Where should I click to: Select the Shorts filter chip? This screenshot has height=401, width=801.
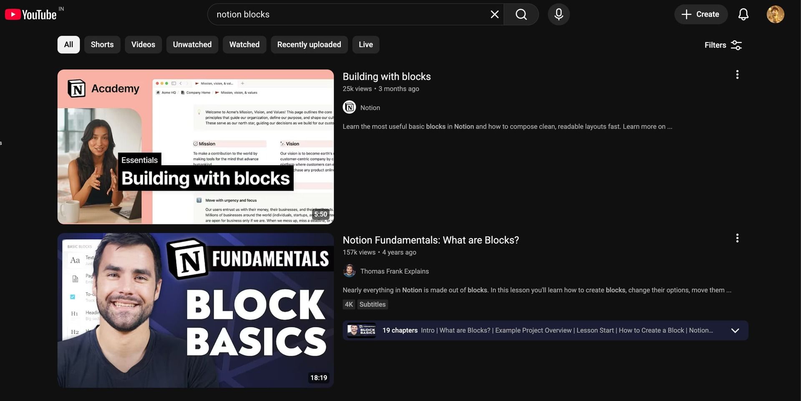(x=102, y=45)
